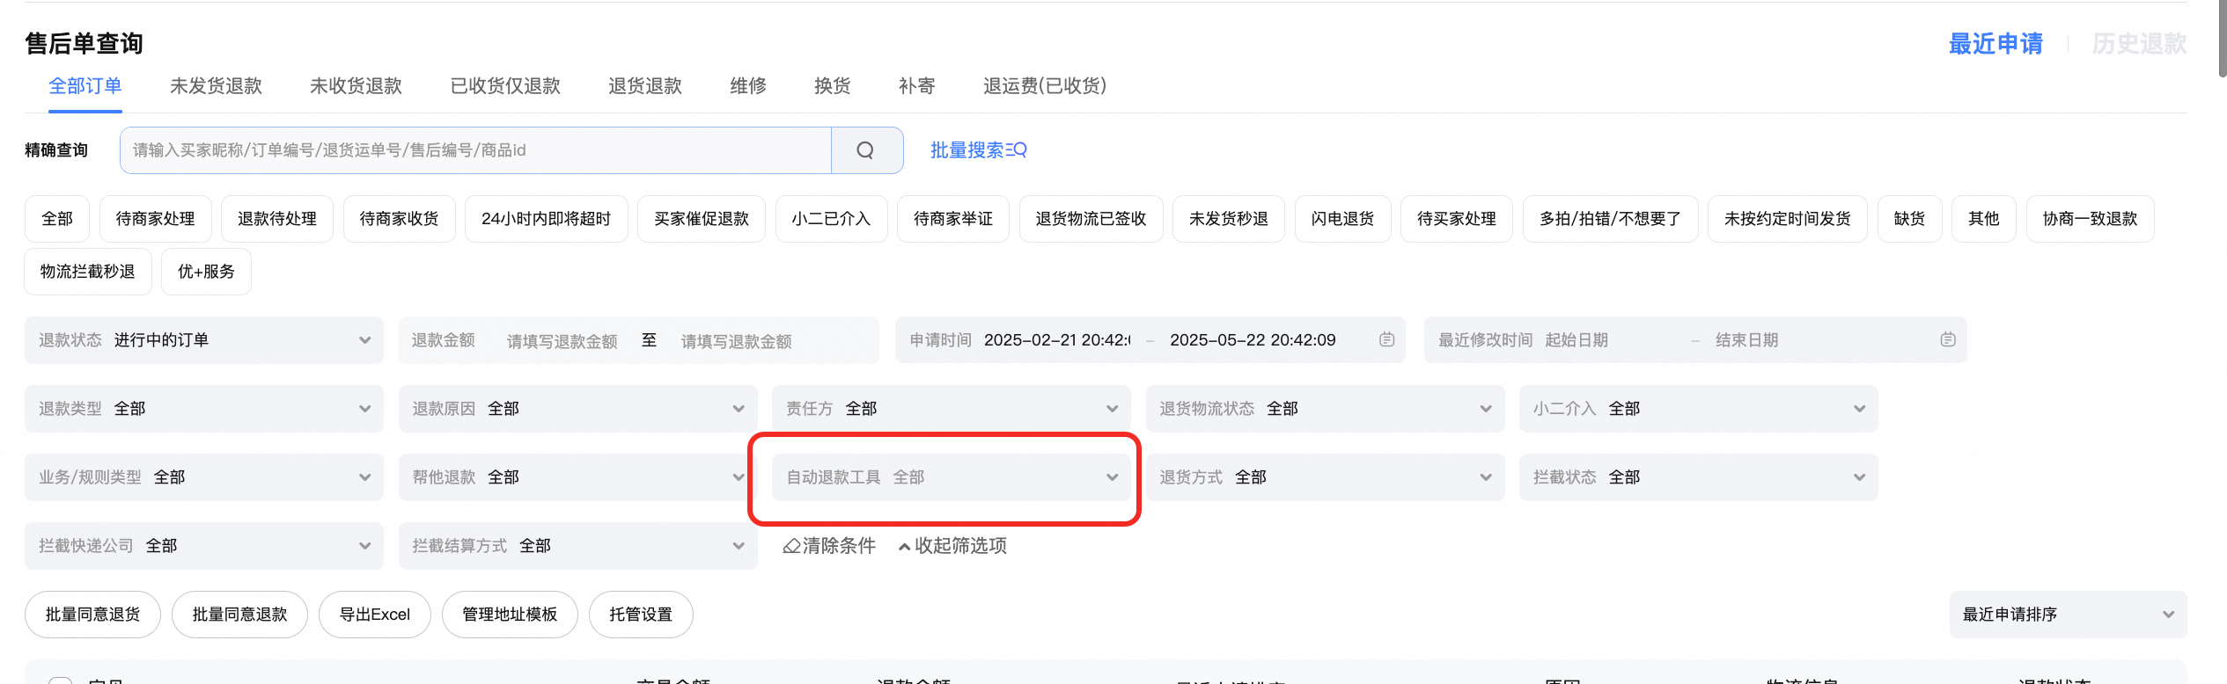Filter by 协商一致退款
The width and height of the screenshot is (2227, 684).
coord(2091,219)
